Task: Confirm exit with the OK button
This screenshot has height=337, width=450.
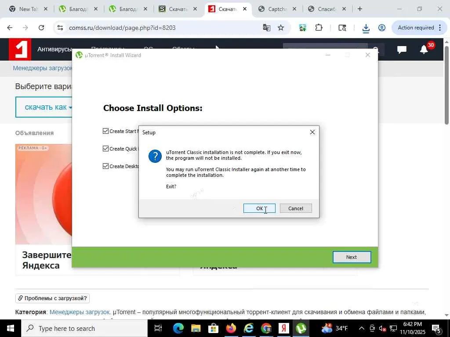Action: click(259, 208)
